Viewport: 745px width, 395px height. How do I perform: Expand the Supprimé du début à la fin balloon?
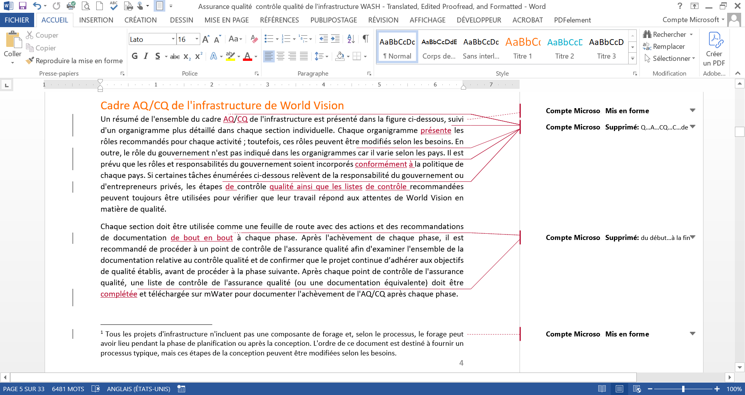click(x=693, y=237)
